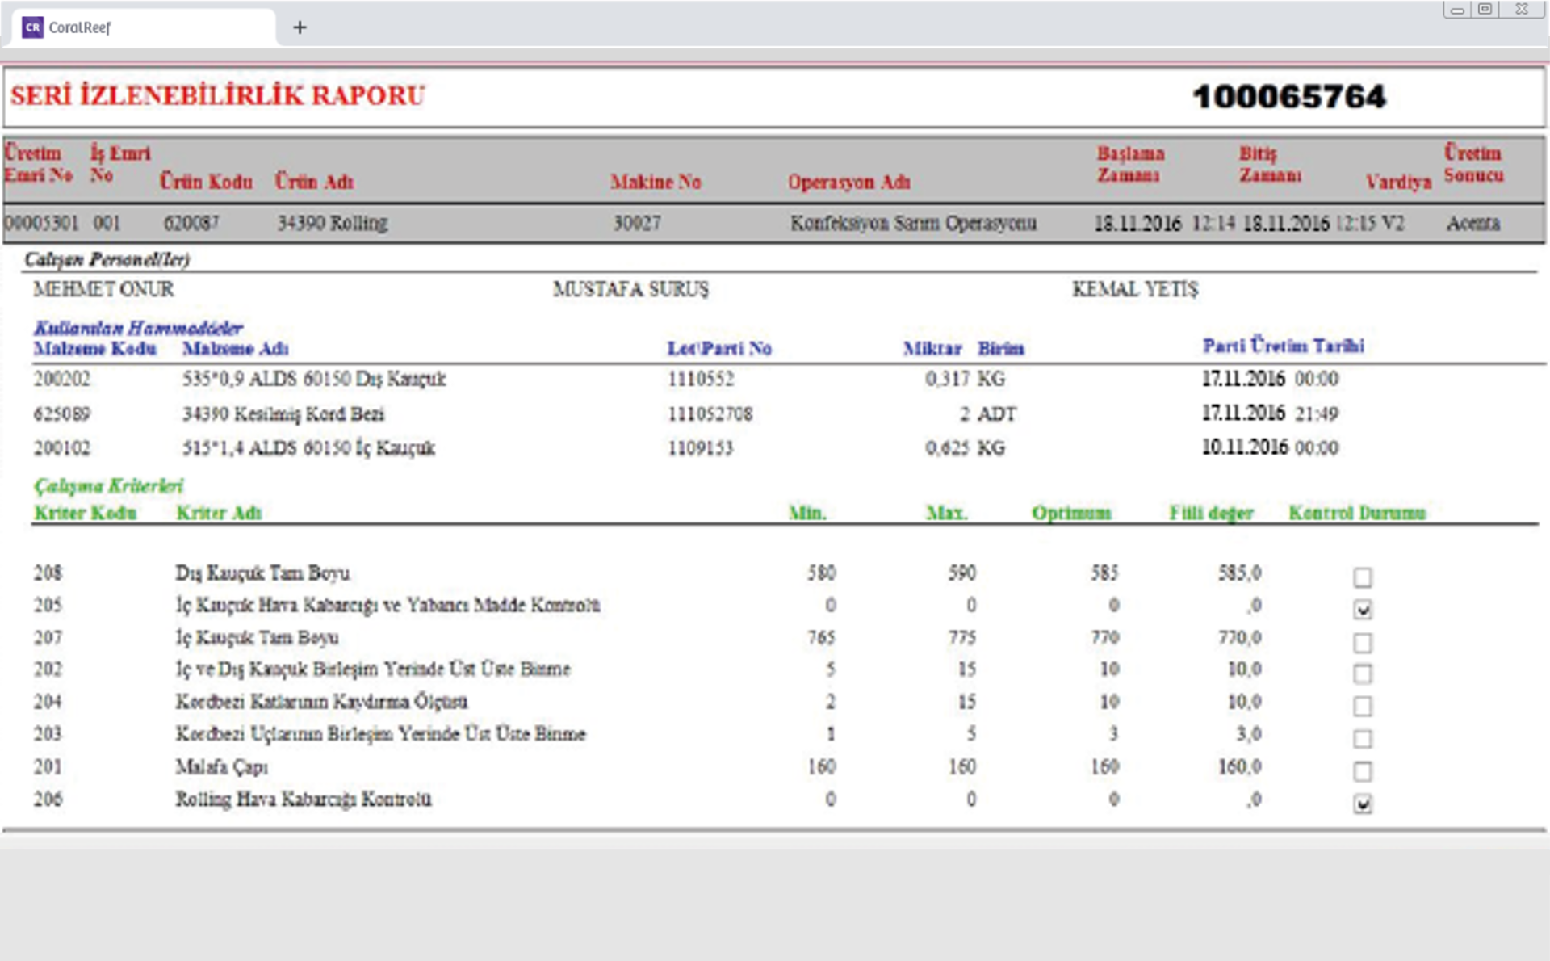Image resolution: width=1550 pixels, height=961 pixels.
Task: Click the CoralReef tab favicon icon
Action: 32,27
